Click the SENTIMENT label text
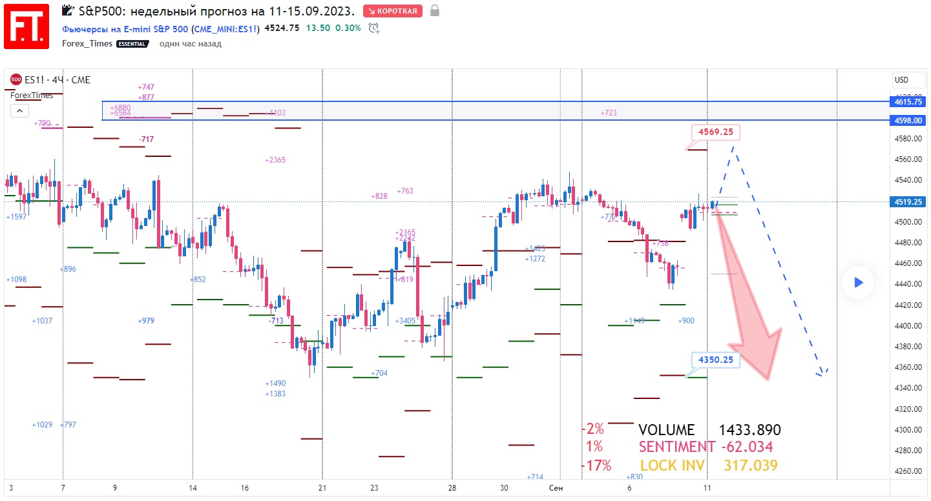Viewport: 931px width, 501px height. (x=676, y=447)
